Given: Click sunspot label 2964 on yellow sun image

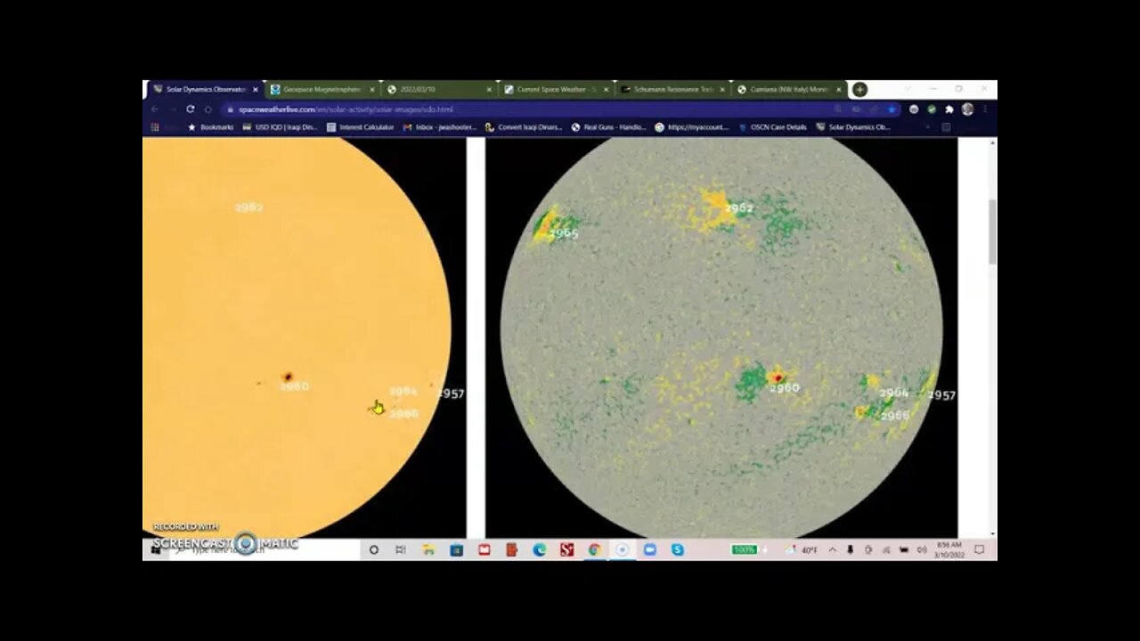Looking at the screenshot, I should pos(403,391).
